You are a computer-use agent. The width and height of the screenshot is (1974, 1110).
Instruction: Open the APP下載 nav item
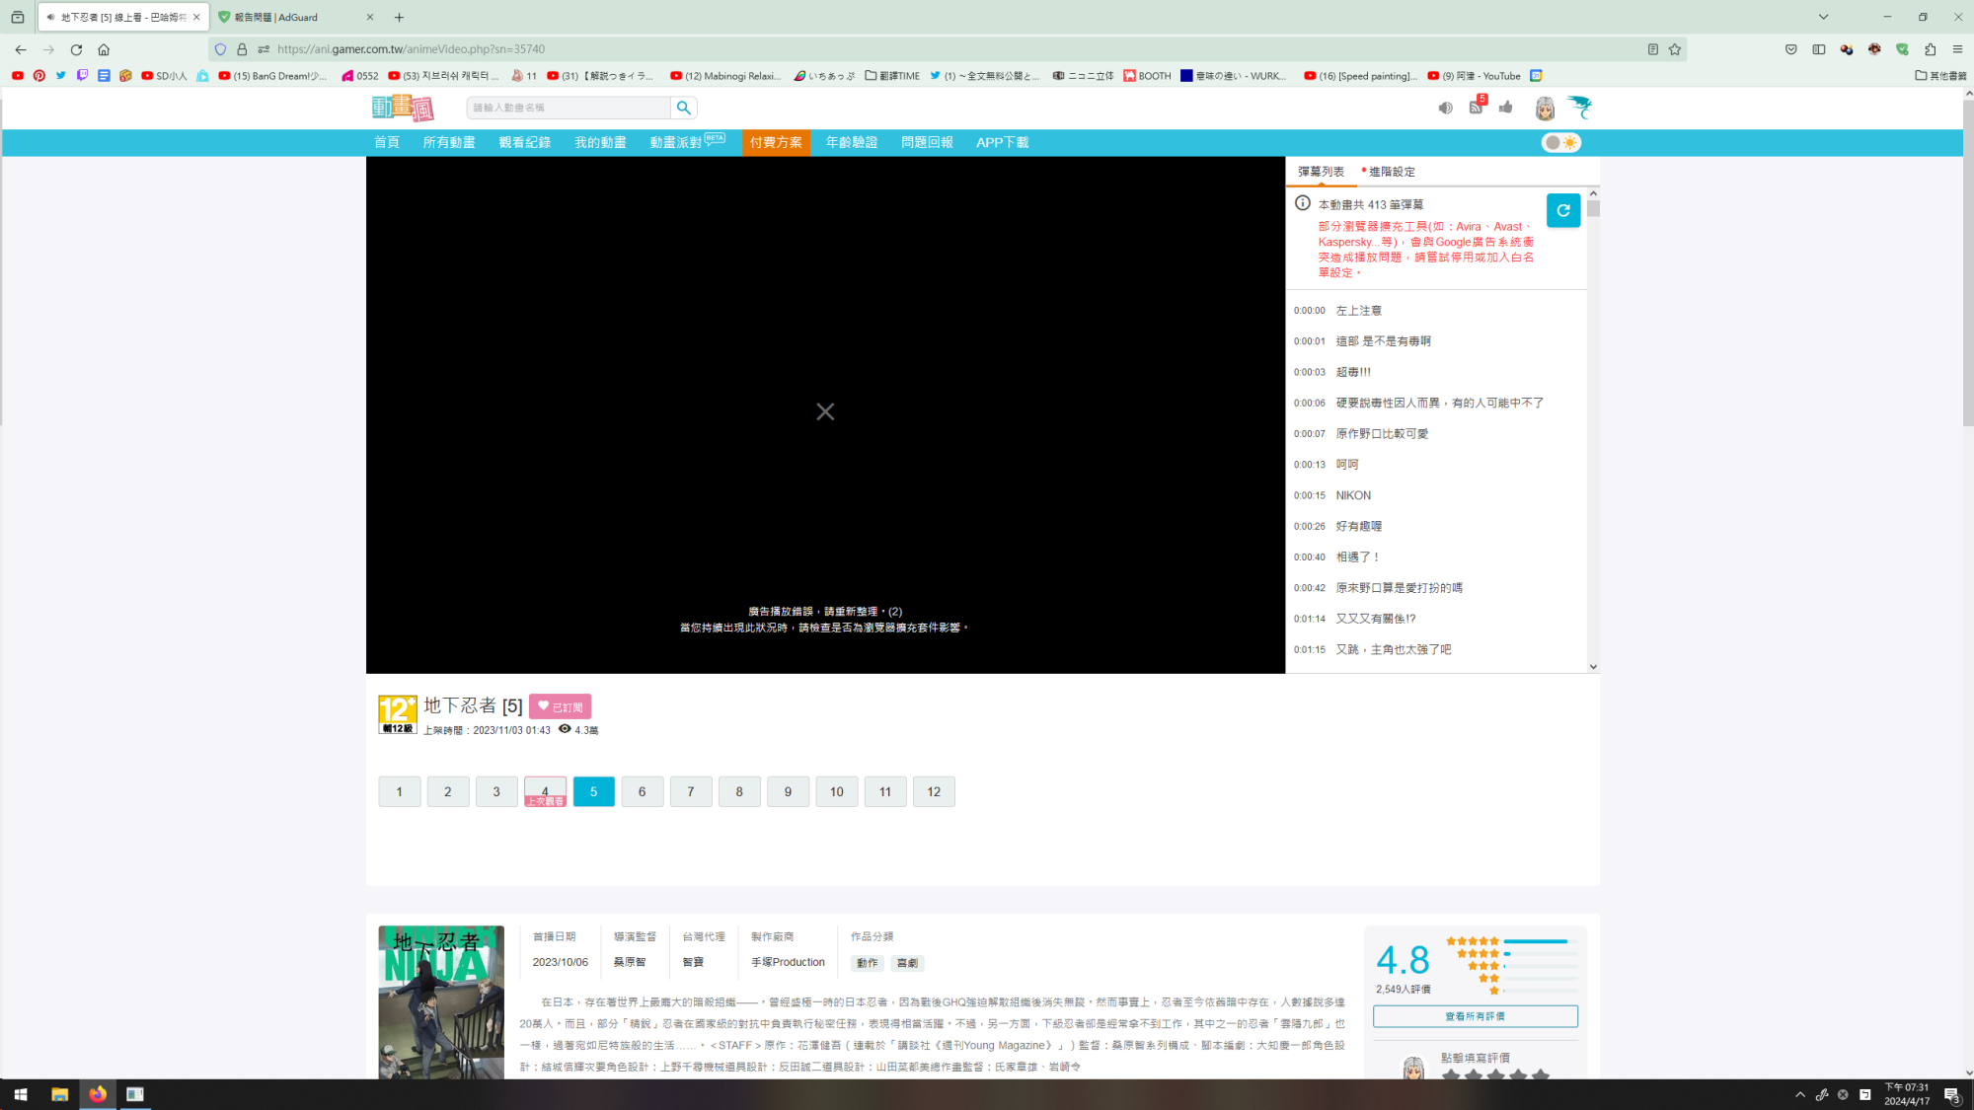tap(1002, 143)
